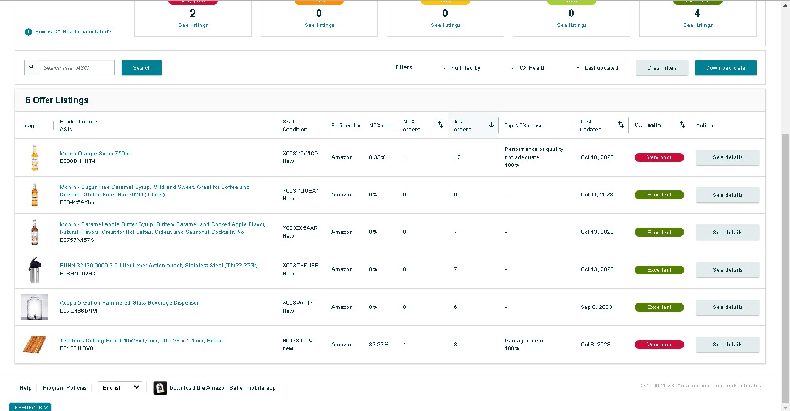Click the Performance or quality not adequate reason
Image resolution: width=790 pixels, height=411 pixels.
point(534,153)
